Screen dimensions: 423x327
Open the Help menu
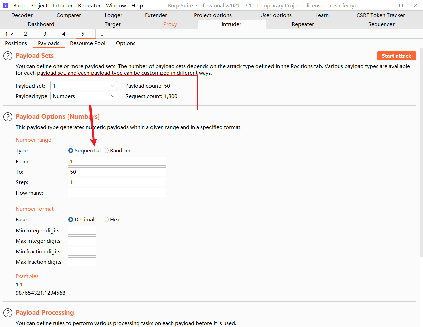(x=137, y=6)
